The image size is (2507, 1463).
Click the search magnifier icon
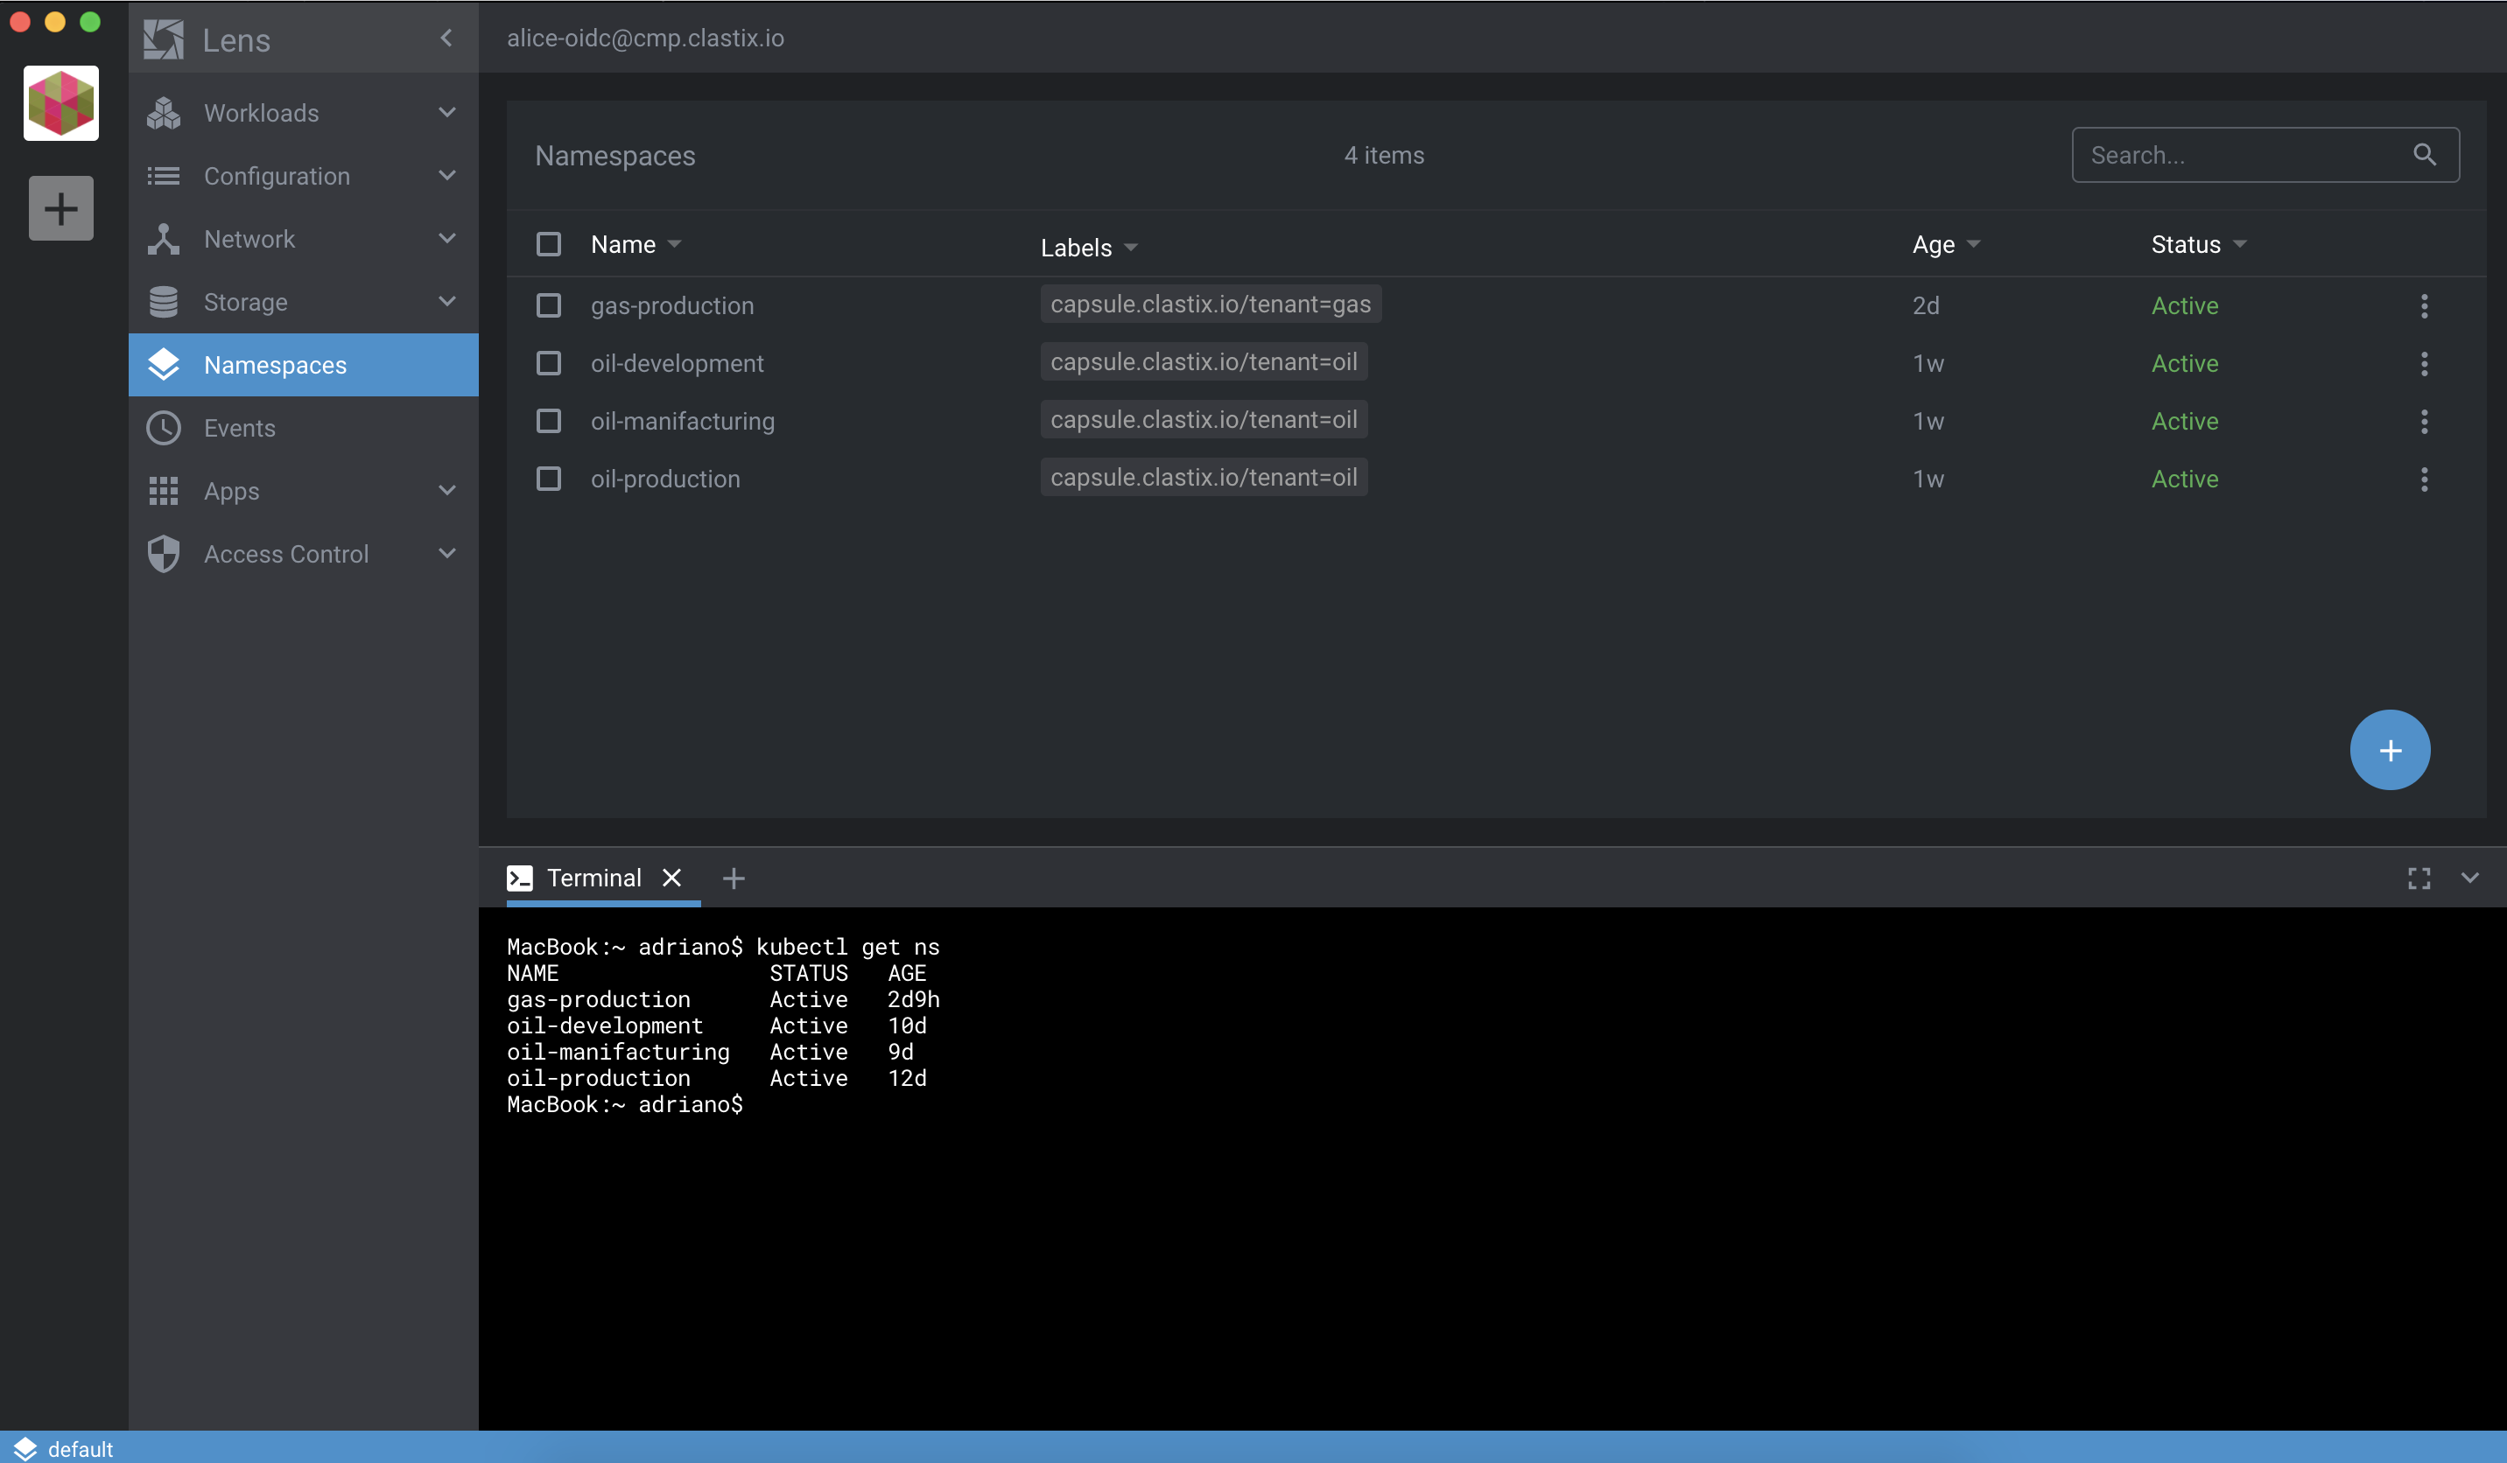[2425, 155]
